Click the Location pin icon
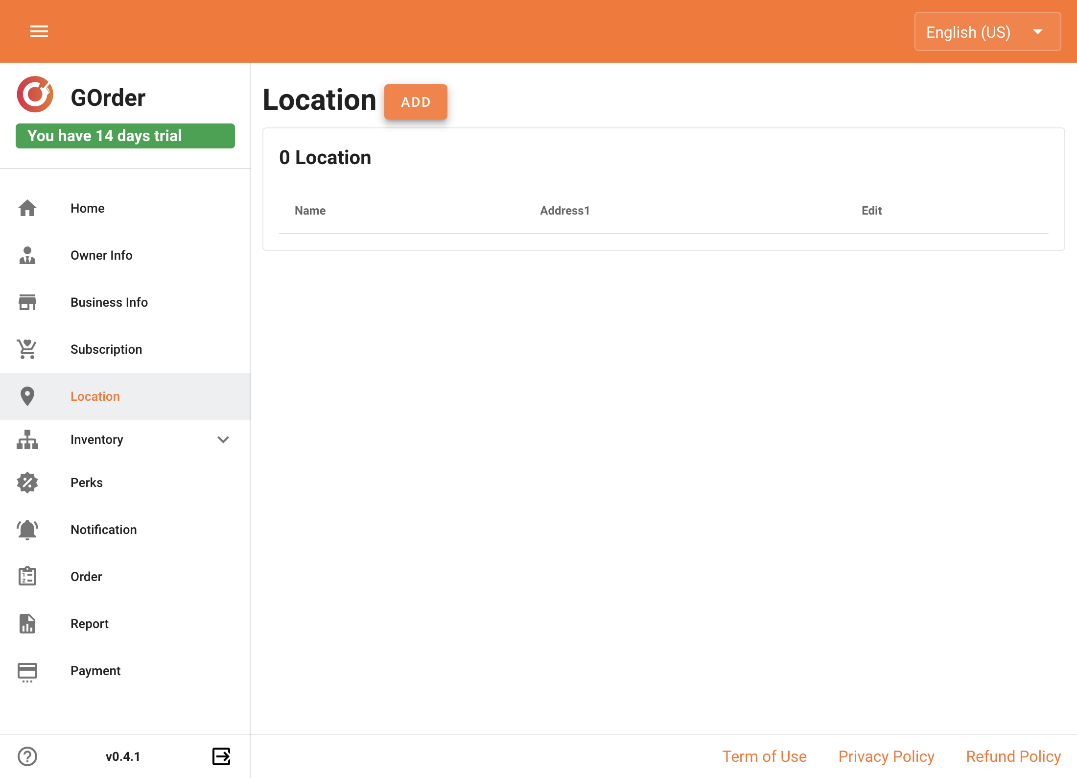 27,396
